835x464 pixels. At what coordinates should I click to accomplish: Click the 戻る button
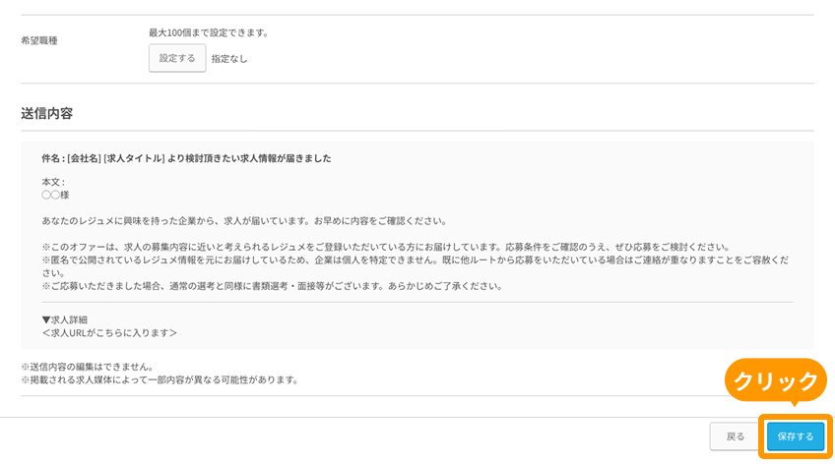(x=736, y=436)
